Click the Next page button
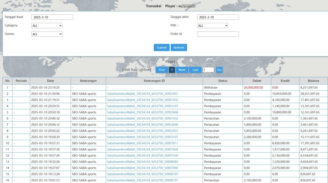This screenshot has height=183, width=328. click(x=182, y=70)
